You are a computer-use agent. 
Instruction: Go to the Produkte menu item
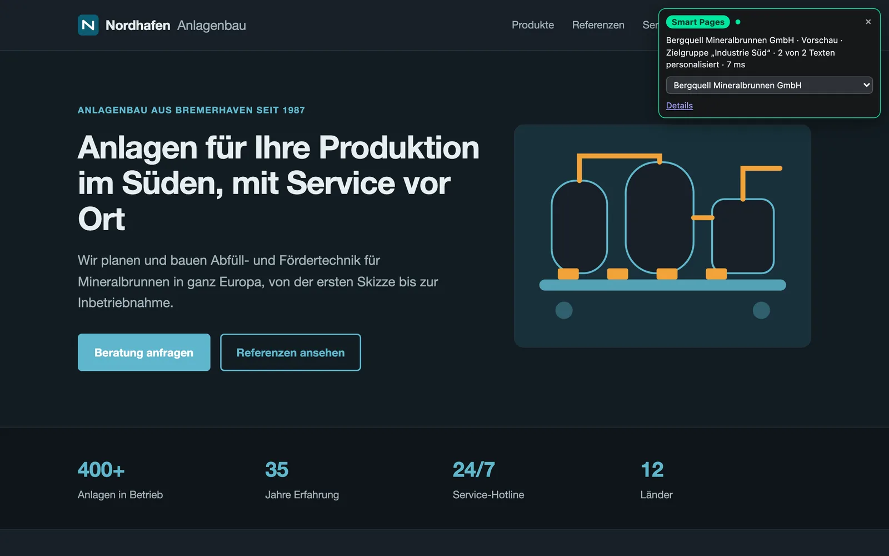[533, 25]
